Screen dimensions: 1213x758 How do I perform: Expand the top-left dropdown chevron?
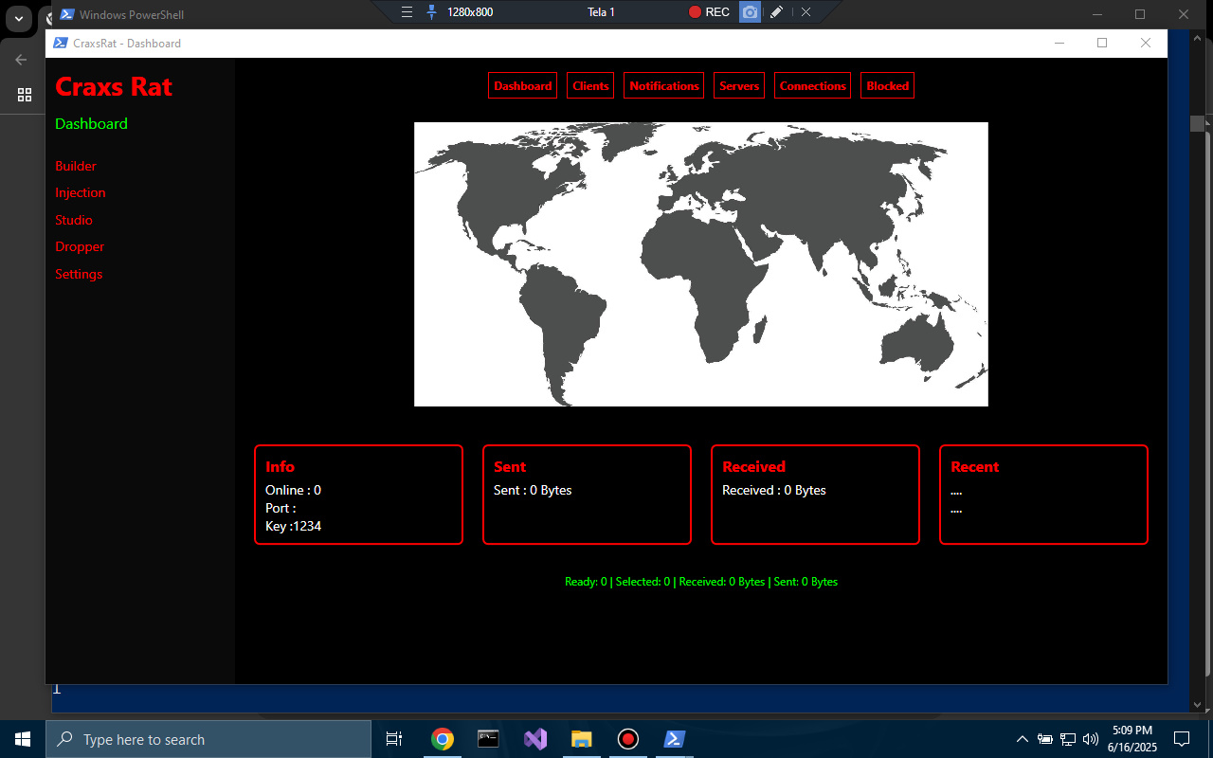pos(17,18)
